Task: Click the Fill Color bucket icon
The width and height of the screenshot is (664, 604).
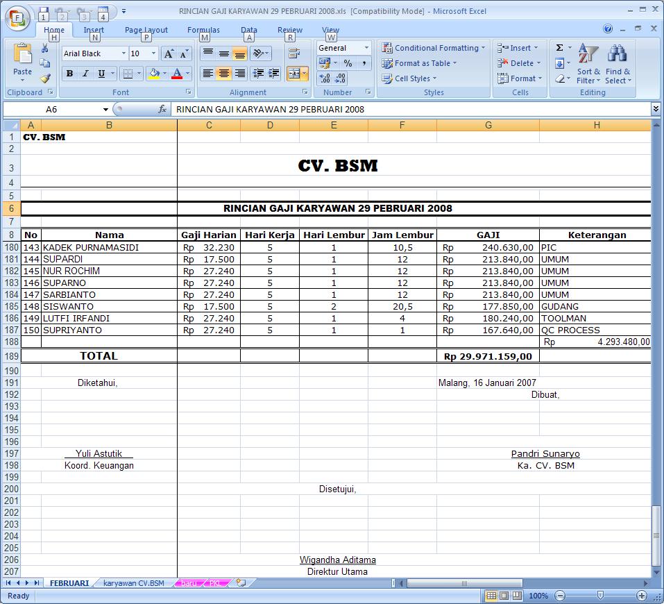Action: click(155, 74)
